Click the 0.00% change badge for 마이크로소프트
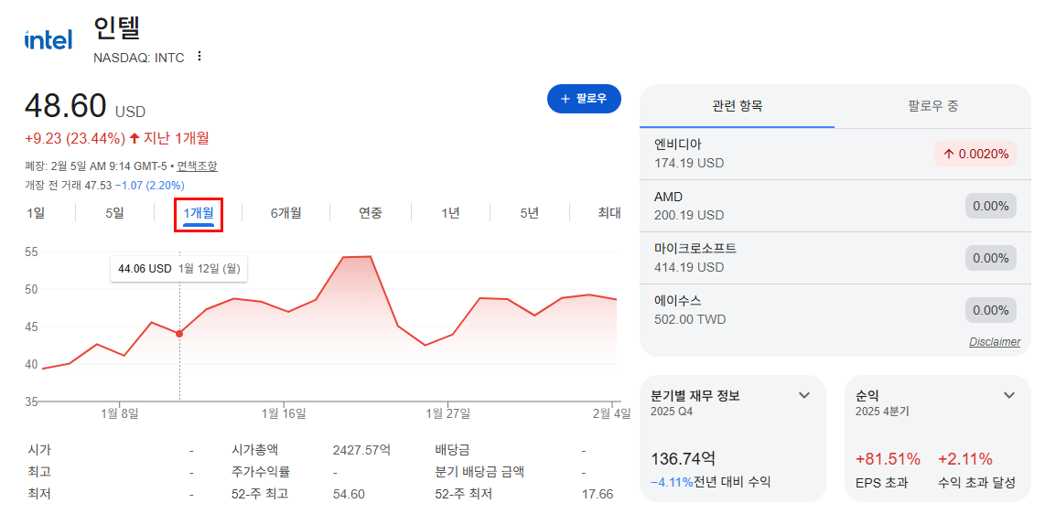The height and width of the screenshot is (514, 1045). tap(991, 258)
